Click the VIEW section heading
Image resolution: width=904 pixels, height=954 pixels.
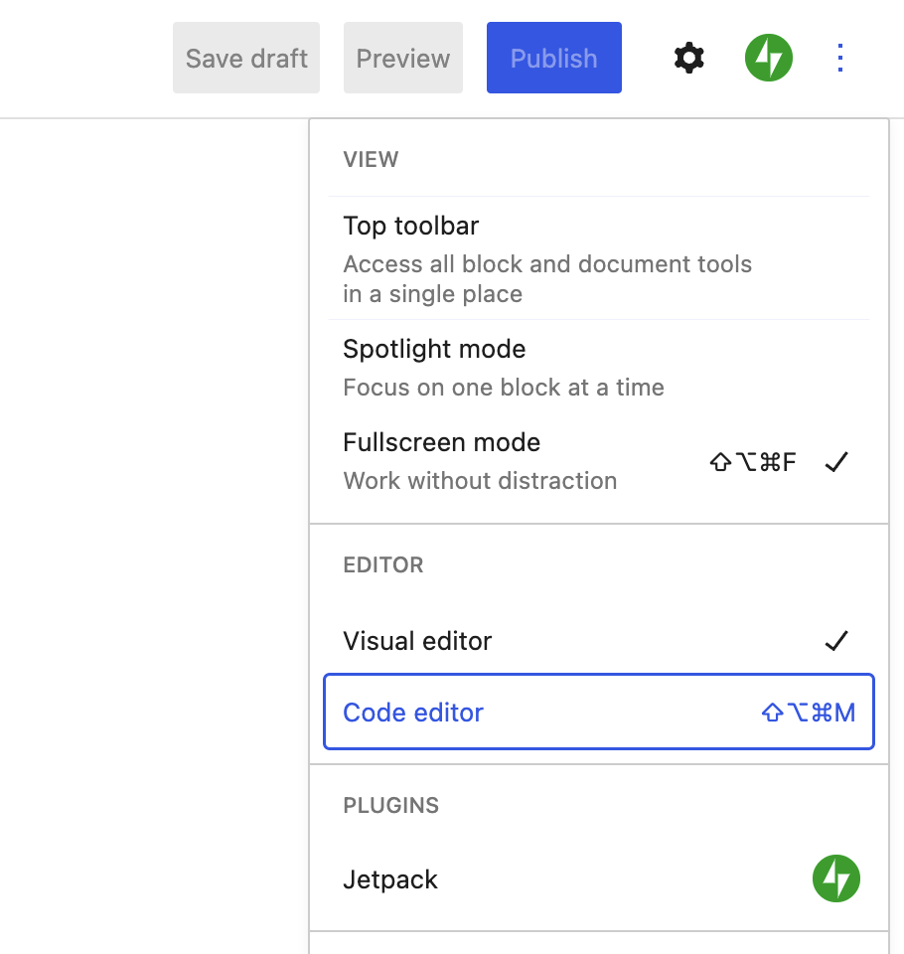coord(370,159)
